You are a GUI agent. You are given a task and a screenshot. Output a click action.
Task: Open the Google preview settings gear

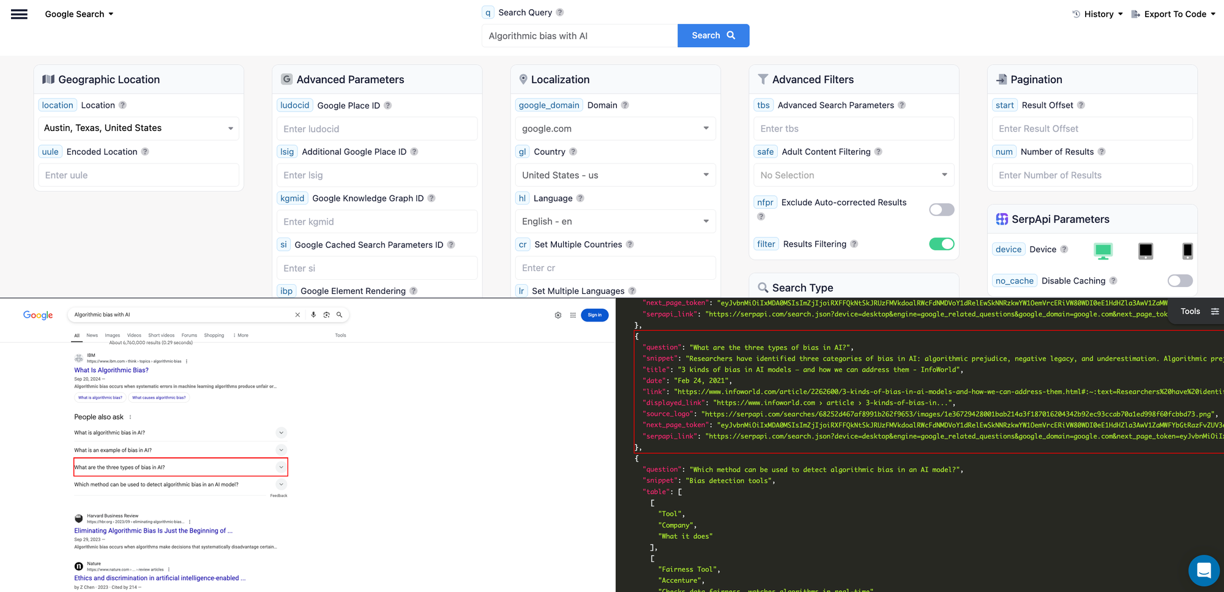(558, 315)
